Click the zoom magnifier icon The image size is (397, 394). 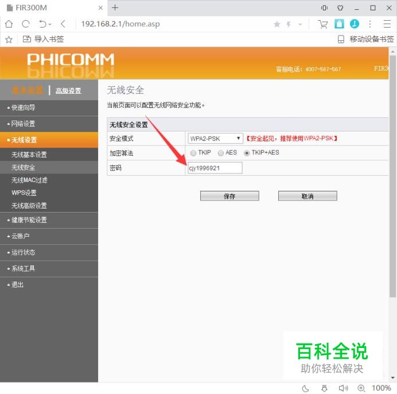click(361, 388)
